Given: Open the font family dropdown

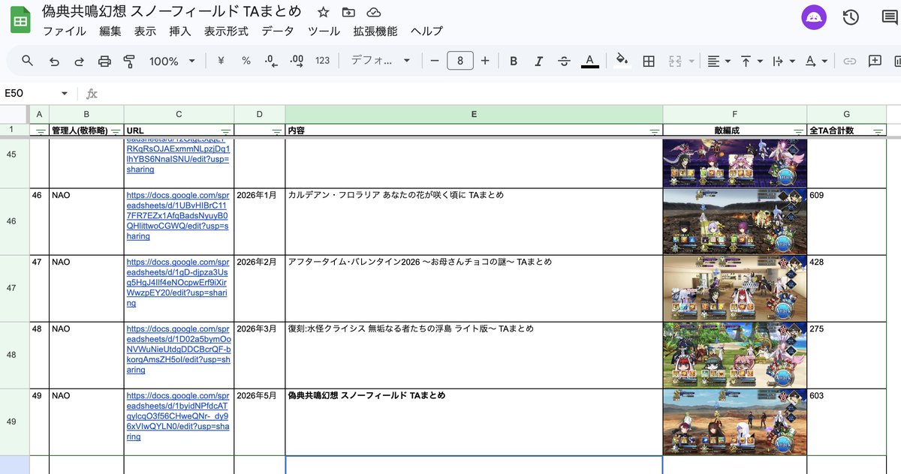Looking at the screenshot, I should 381,61.
